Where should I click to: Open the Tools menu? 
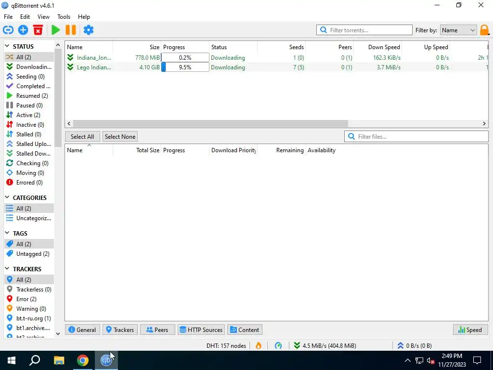pos(64,17)
